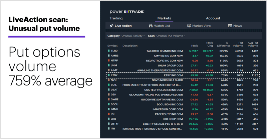The image size is (267, 139).
Task: Sort by the Mark Chg column header
Action: click(x=210, y=44)
